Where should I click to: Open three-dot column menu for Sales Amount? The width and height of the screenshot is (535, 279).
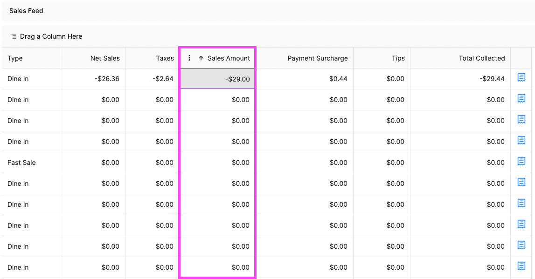(189, 58)
